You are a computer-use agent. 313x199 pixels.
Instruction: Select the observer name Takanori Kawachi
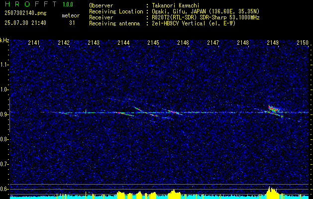(175, 5)
